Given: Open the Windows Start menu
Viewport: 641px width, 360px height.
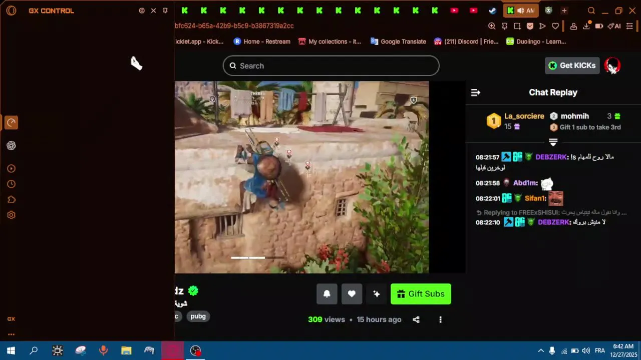Looking at the screenshot, I should [11, 350].
